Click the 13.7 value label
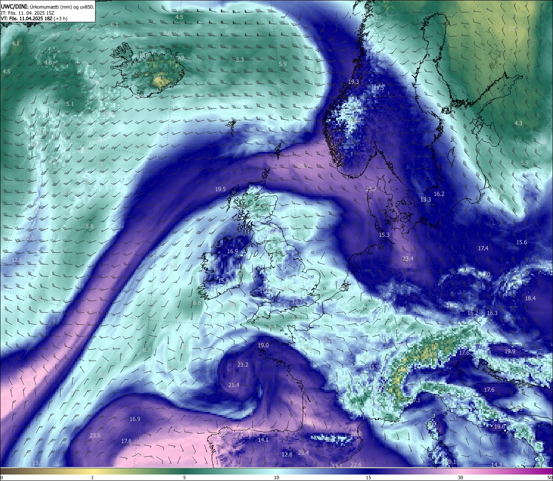Image resolution: width=553 pixels, height=481 pixels. coord(297,301)
